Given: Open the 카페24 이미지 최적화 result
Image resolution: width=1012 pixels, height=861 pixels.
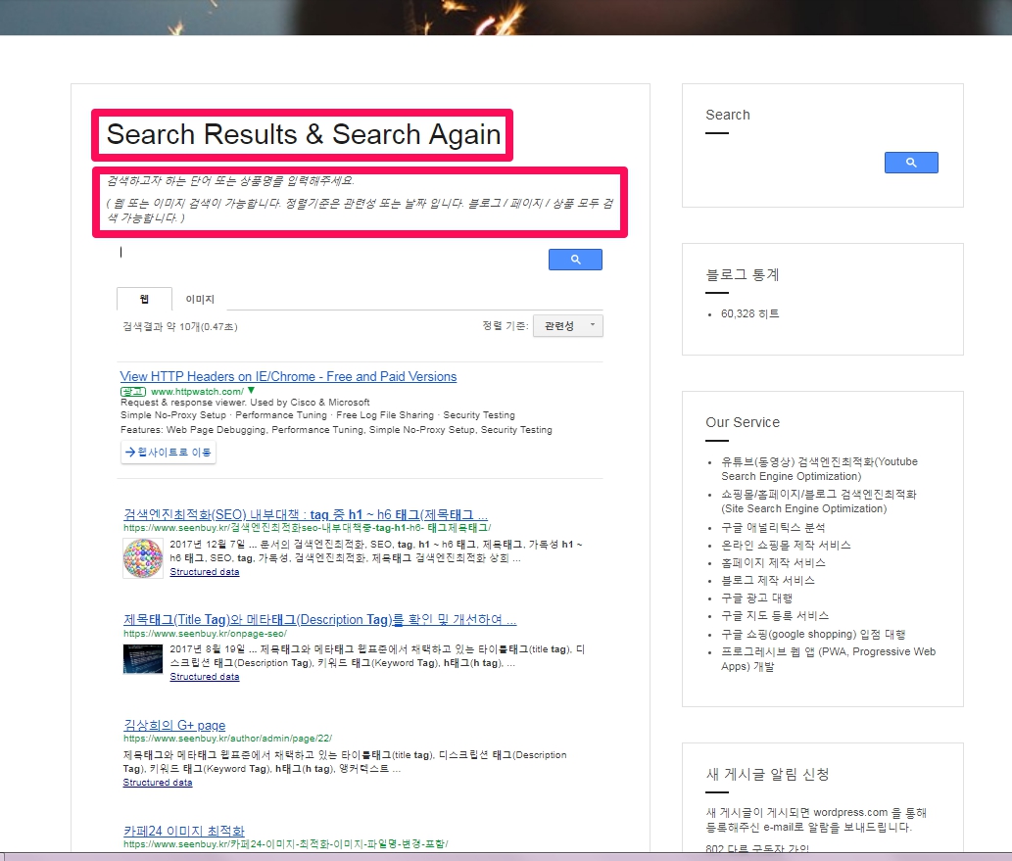Looking at the screenshot, I should [185, 831].
